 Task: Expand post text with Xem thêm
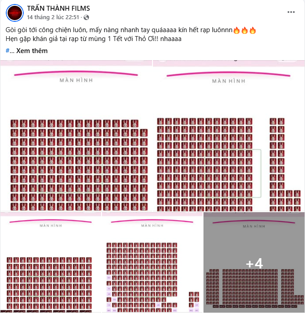[32, 51]
